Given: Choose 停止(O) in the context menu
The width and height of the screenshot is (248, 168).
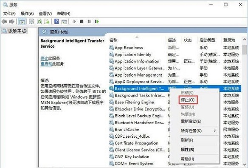Looking at the screenshot, I should (x=188, y=100).
